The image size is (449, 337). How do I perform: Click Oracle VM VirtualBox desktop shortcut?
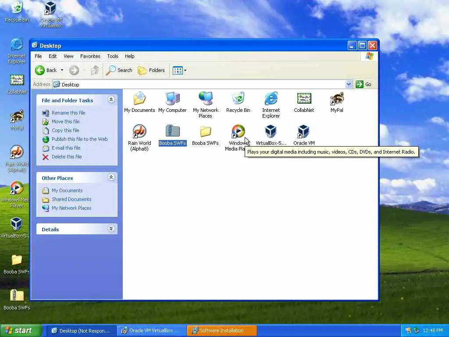(x=51, y=14)
